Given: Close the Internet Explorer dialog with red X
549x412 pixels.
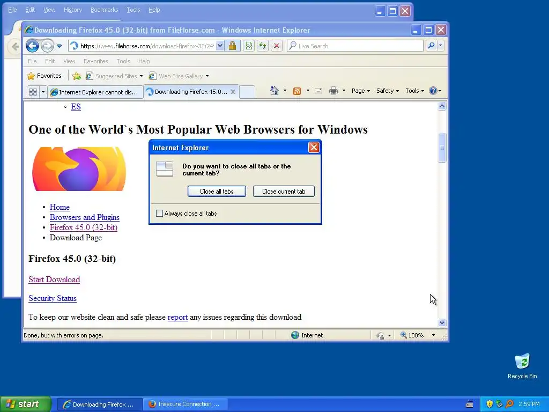Looking at the screenshot, I should [314, 148].
